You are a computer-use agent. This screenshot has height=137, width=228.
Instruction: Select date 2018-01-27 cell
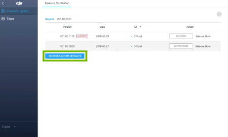102,46
